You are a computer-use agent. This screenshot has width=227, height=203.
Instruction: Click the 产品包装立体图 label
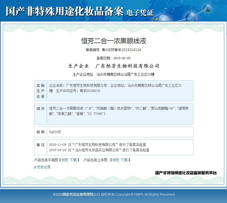pyautogui.click(x=96, y=160)
